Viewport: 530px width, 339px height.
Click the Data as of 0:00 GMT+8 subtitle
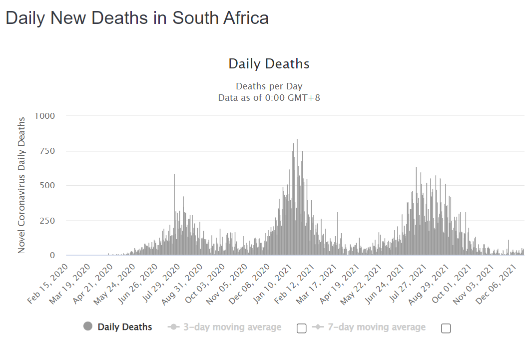(269, 98)
